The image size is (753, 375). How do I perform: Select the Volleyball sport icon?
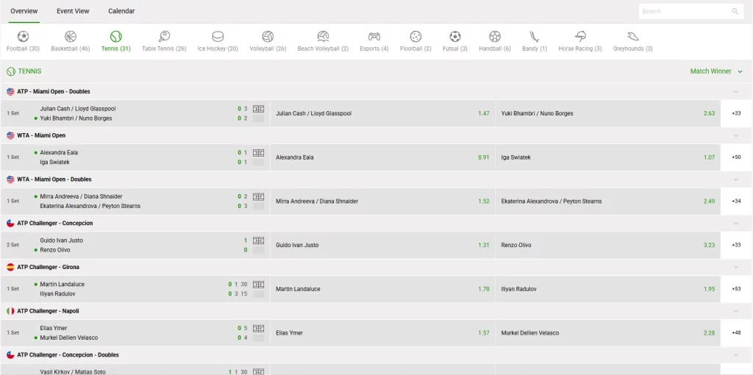[x=268, y=37]
